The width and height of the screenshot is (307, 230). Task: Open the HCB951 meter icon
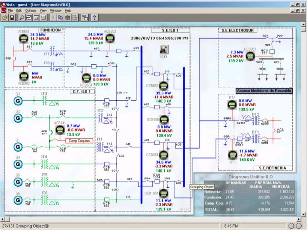click(x=250, y=56)
